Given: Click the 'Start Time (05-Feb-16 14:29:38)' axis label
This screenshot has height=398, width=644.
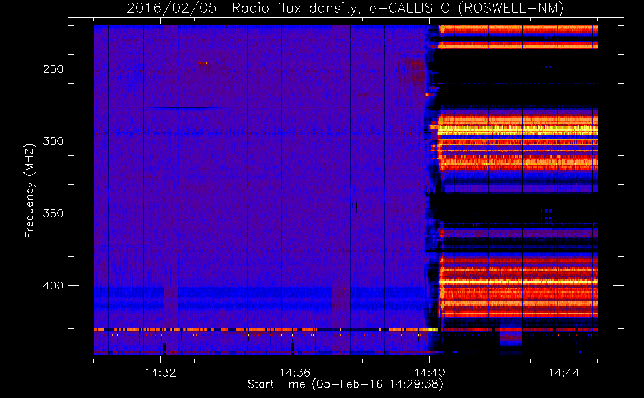Looking at the screenshot, I should (345, 384).
